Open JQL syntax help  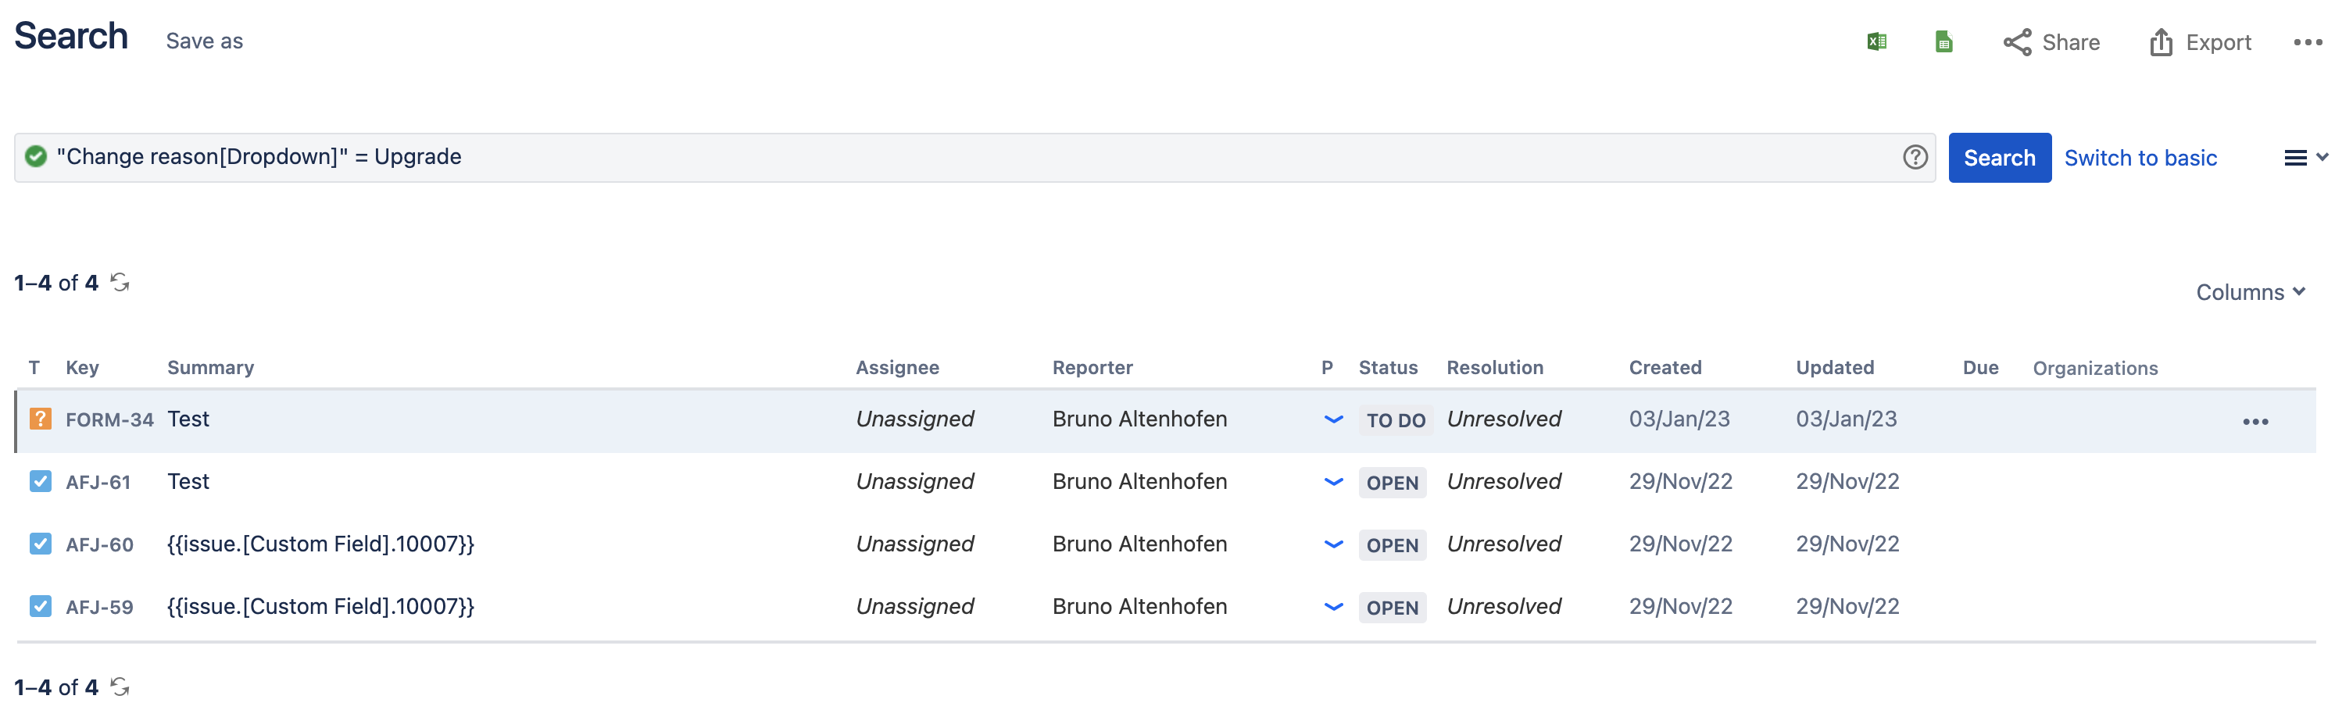(1915, 157)
